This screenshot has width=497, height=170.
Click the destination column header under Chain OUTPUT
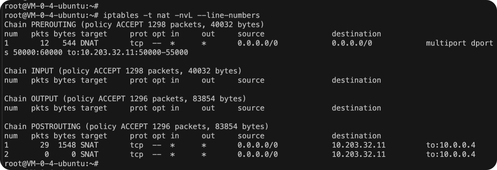click(356, 108)
